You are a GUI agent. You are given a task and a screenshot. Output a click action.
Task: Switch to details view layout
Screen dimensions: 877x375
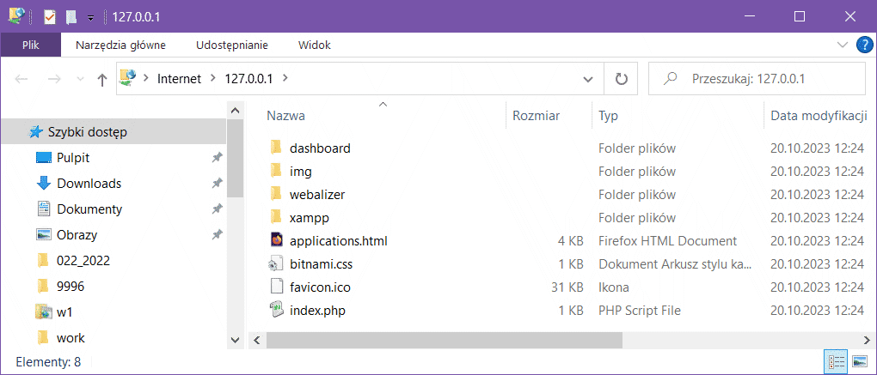coord(835,362)
